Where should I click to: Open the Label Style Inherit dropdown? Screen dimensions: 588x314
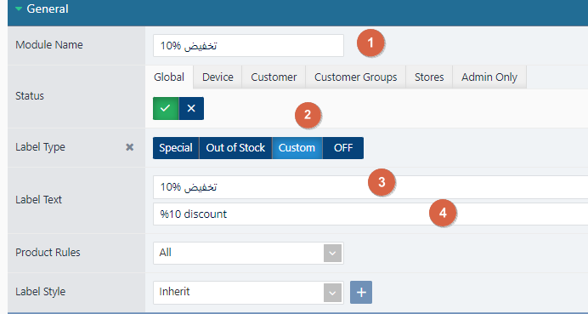point(248,292)
